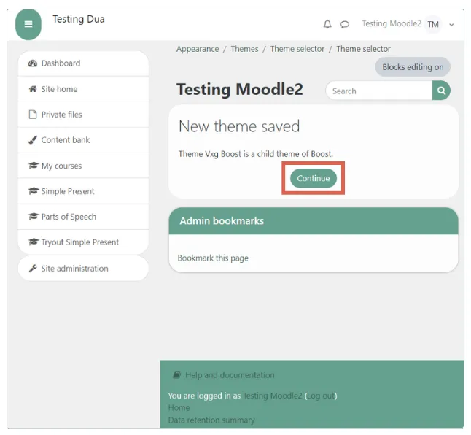Click the Log out link

click(321, 396)
